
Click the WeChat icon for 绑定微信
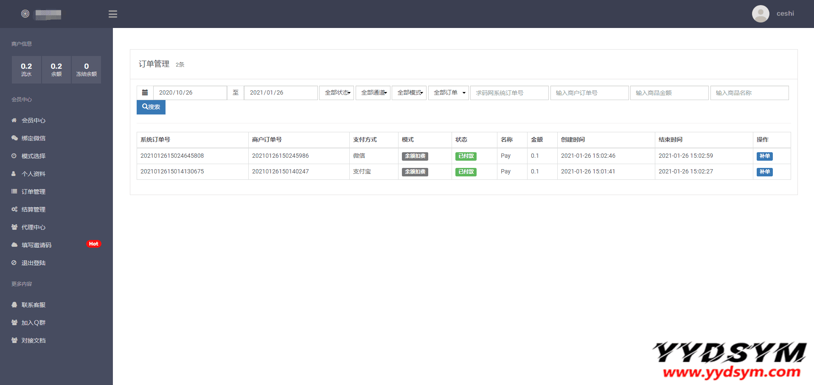[14, 138]
